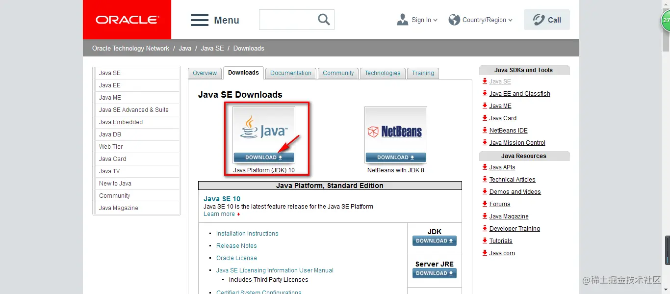Click red download arrow beside Java APIs
The width and height of the screenshot is (670, 294).
[485, 167]
